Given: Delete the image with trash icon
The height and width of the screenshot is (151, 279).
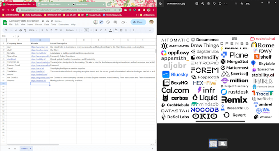Looking at the screenshot, I should 208,4.
